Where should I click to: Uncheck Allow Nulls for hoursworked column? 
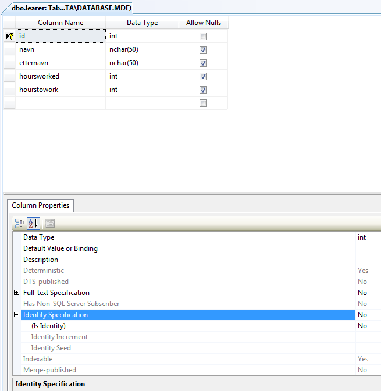[203, 76]
